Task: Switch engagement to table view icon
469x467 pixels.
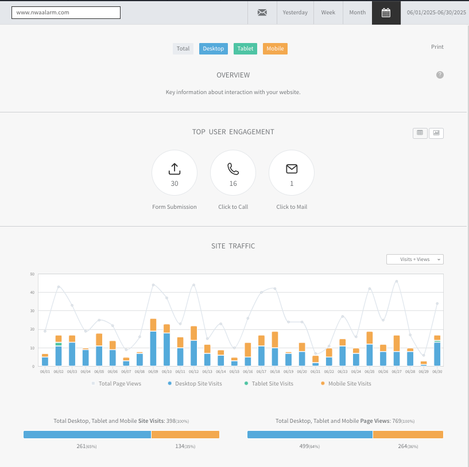Action: [x=420, y=133]
